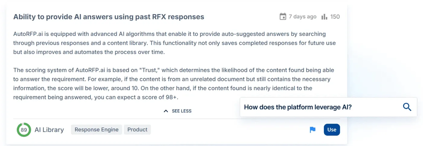Flag this answer with the blue flag icon

(313, 130)
